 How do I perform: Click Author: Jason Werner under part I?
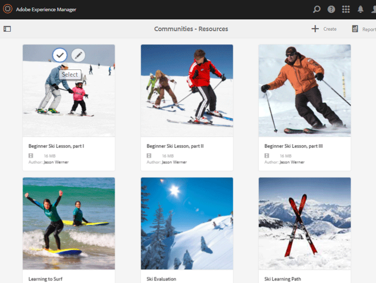point(49,162)
